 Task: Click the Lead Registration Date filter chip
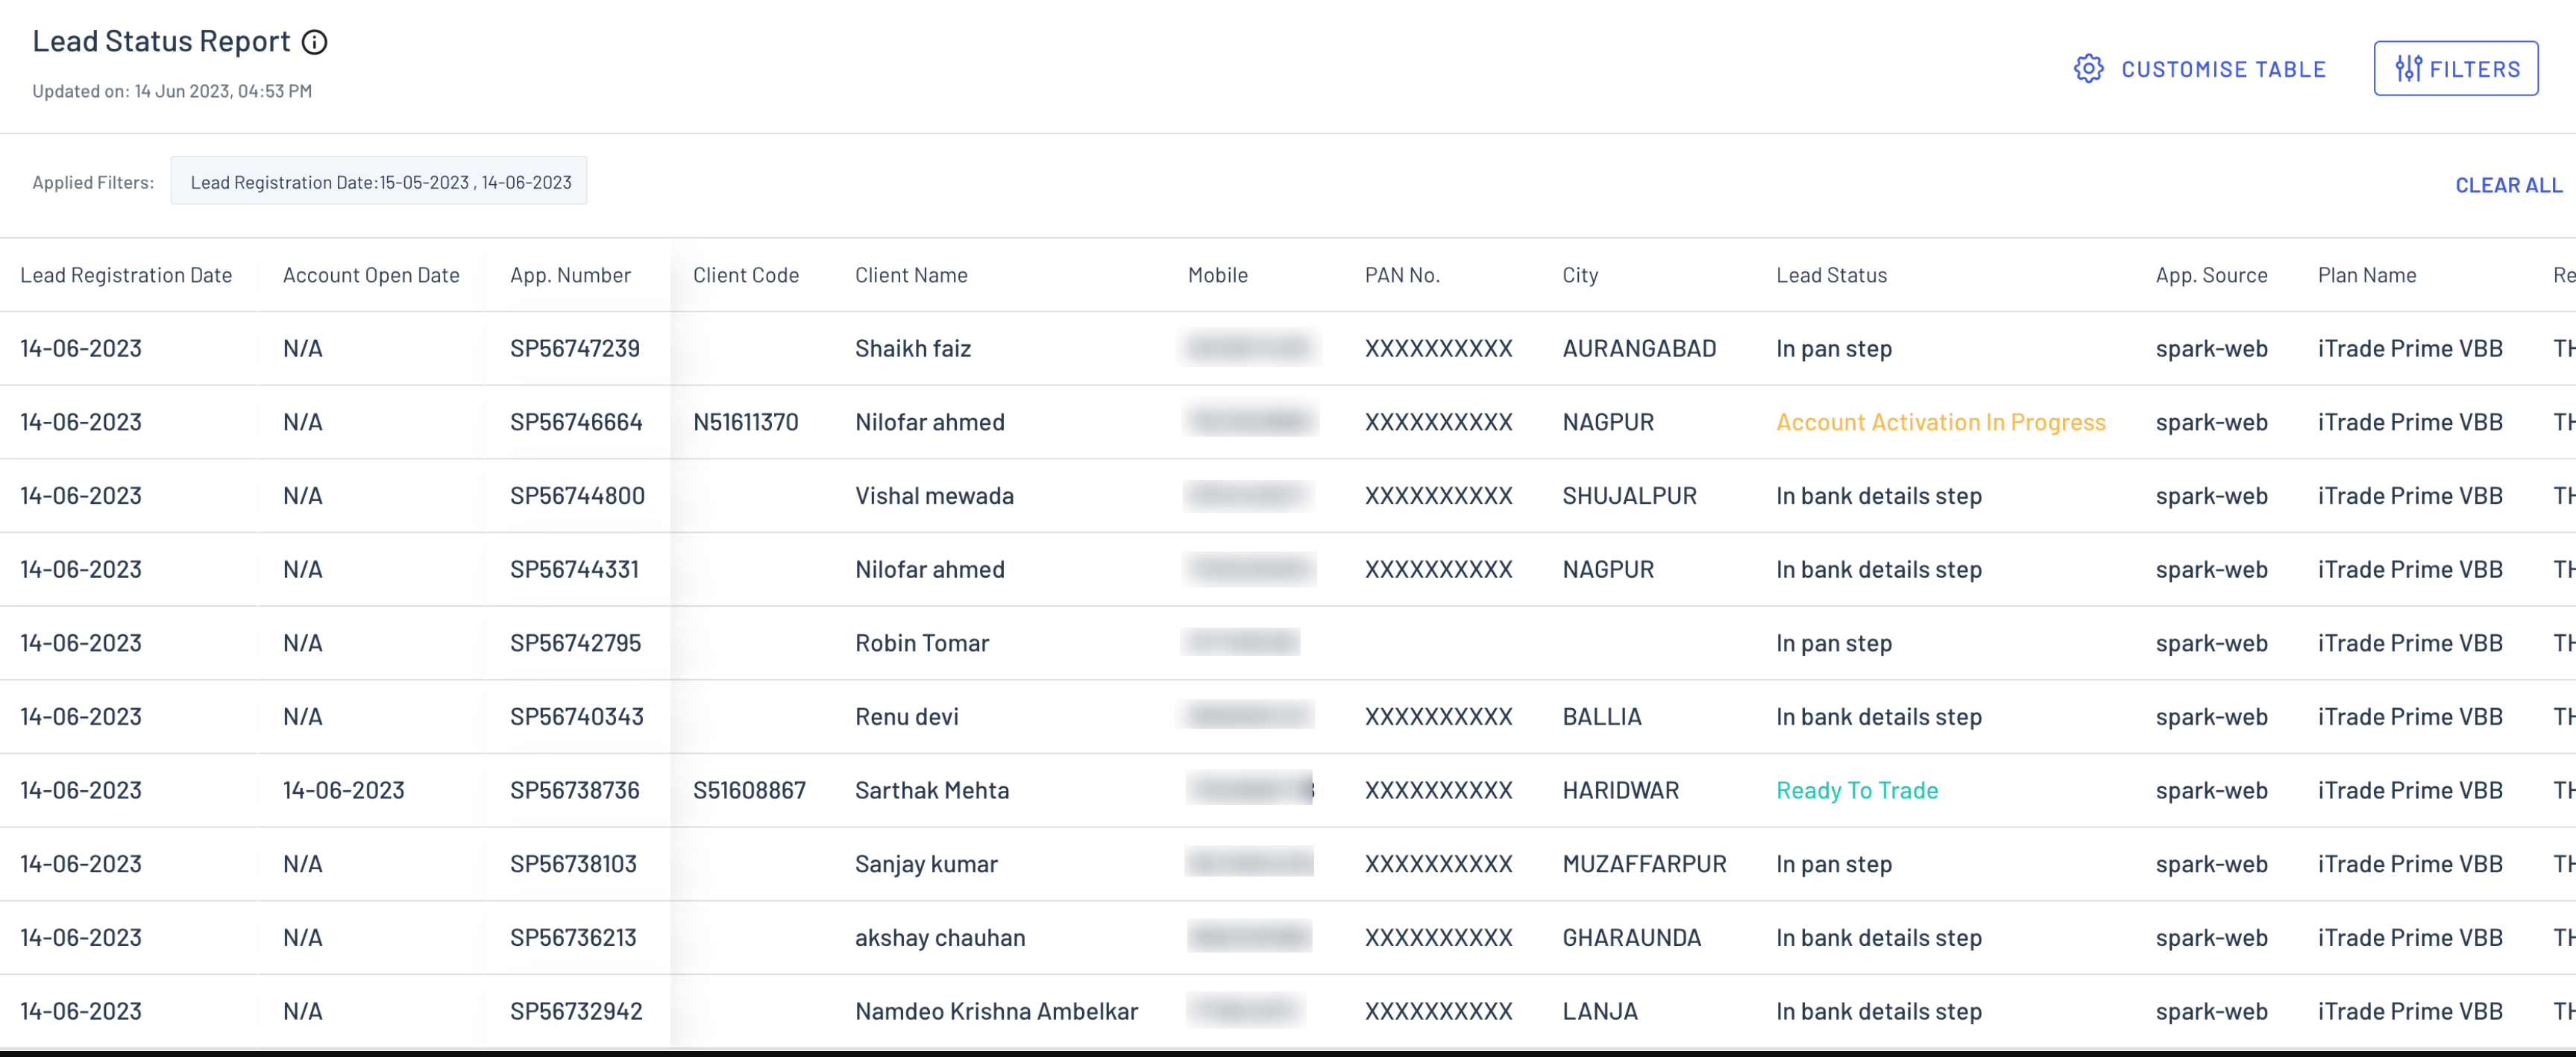[x=379, y=182]
